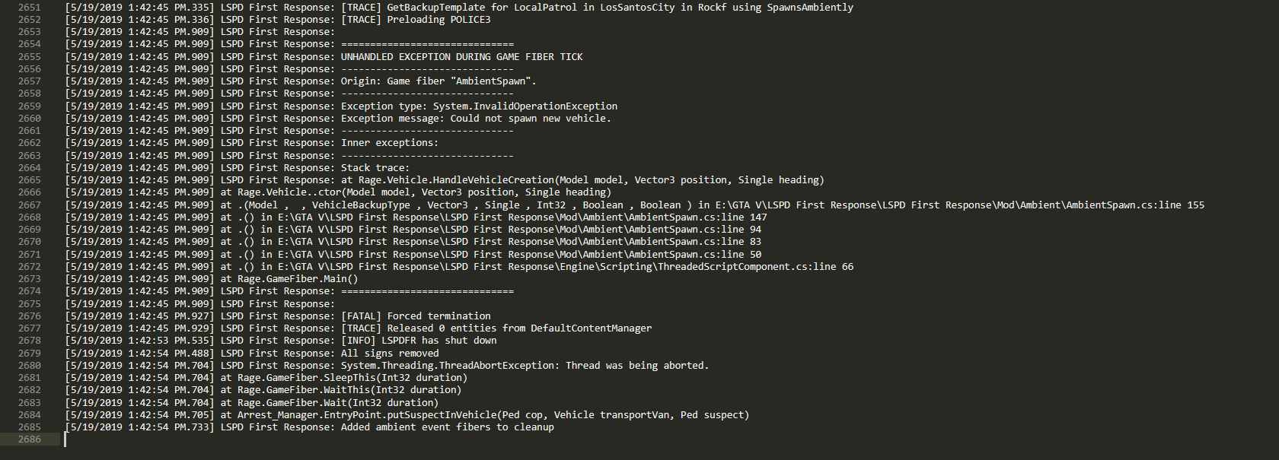Click the "System.InvalidOperationException" exception type text

(525, 106)
